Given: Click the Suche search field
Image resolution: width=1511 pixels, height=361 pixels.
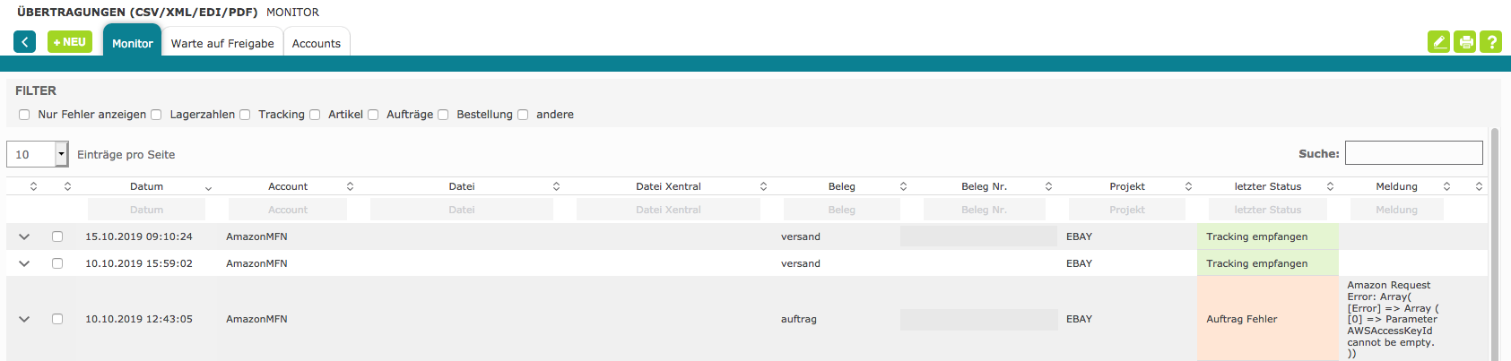Looking at the screenshot, I should (1413, 153).
